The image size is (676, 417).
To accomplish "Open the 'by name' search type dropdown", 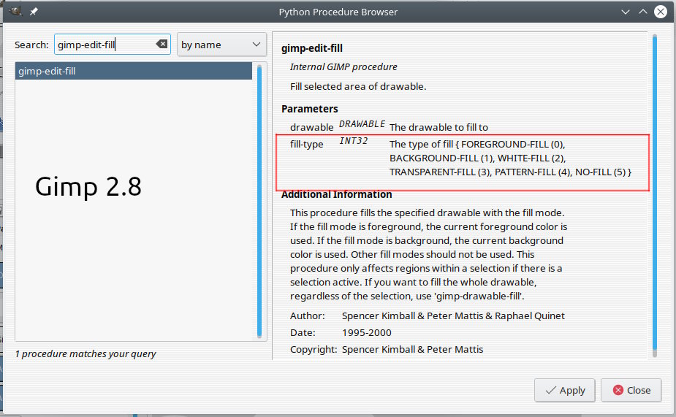I will pos(221,45).
